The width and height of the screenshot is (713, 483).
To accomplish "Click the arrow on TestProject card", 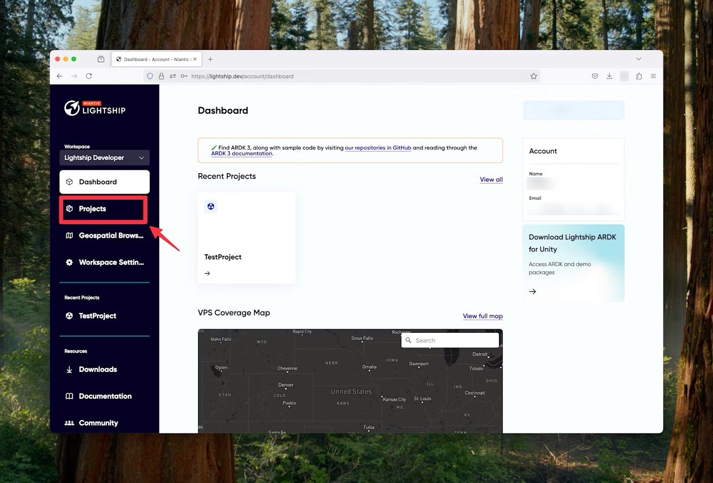I will 207,274.
